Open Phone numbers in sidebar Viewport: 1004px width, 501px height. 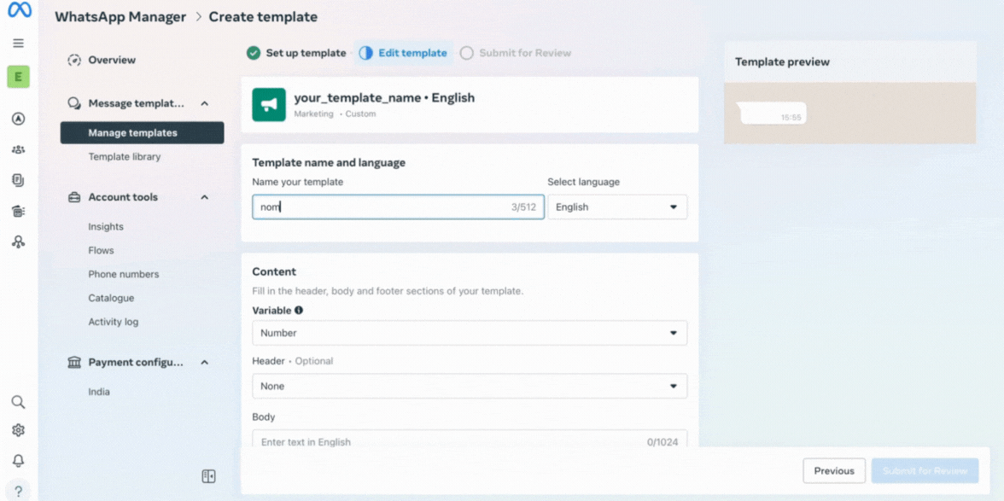coord(124,274)
